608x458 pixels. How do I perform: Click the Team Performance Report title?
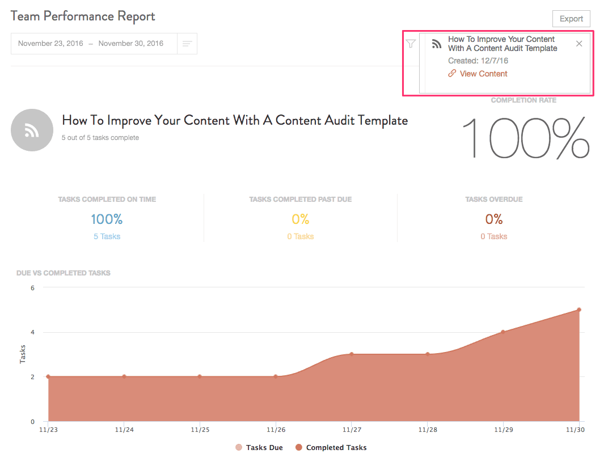click(x=83, y=16)
